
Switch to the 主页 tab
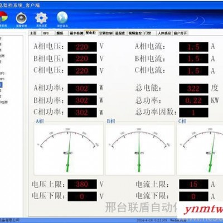(x=35, y=33)
